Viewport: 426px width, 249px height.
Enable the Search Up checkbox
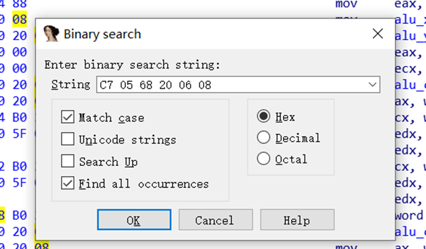68,161
